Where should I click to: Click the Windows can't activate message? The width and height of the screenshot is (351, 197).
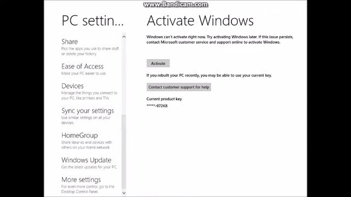click(x=220, y=39)
